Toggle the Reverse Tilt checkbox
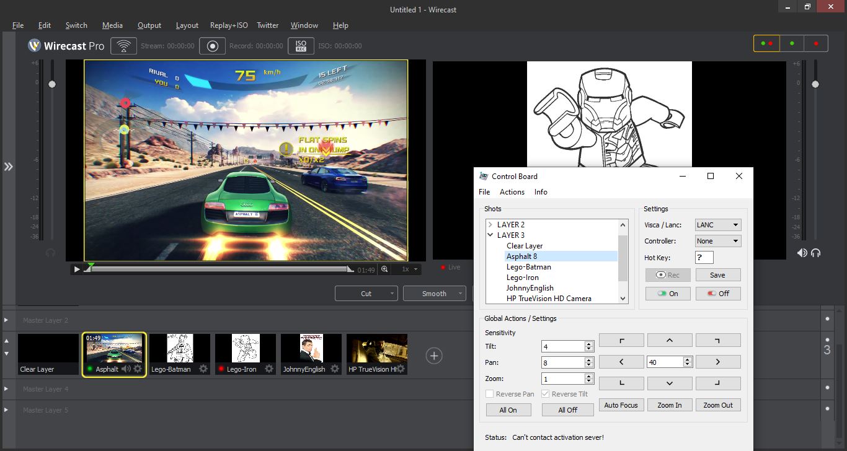847x451 pixels. tap(546, 394)
